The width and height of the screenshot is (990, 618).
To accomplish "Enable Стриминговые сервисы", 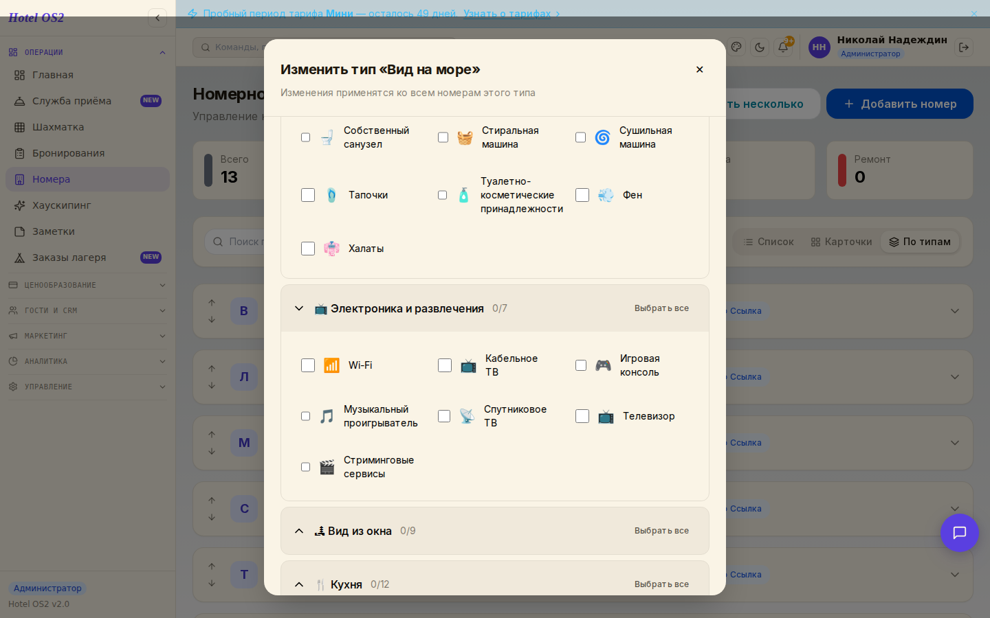I will coord(305,467).
